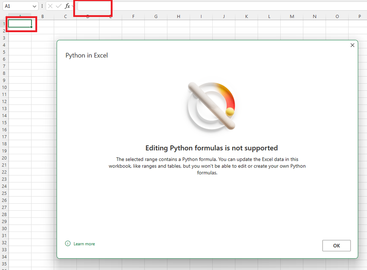Viewport: 367px width, 270px height.
Task: Select column B header
Action: [43, 16]
